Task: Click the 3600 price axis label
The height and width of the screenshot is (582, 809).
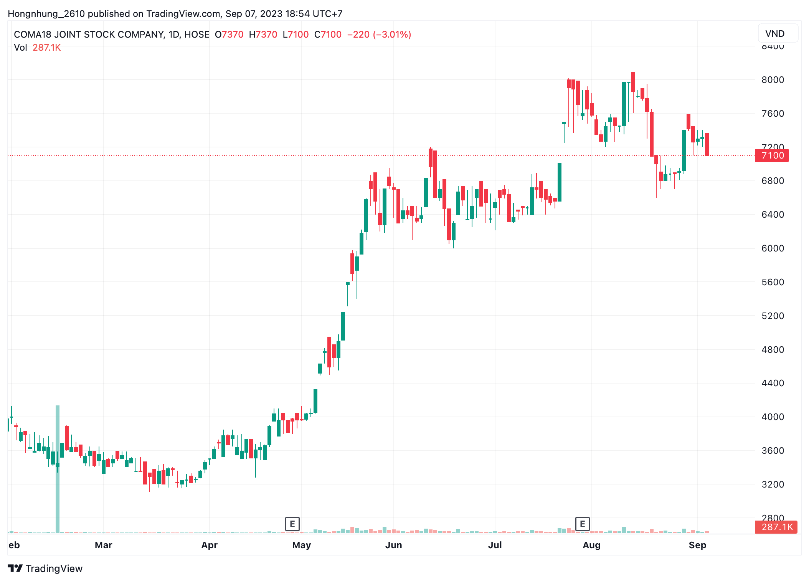Action: point(773,450)
